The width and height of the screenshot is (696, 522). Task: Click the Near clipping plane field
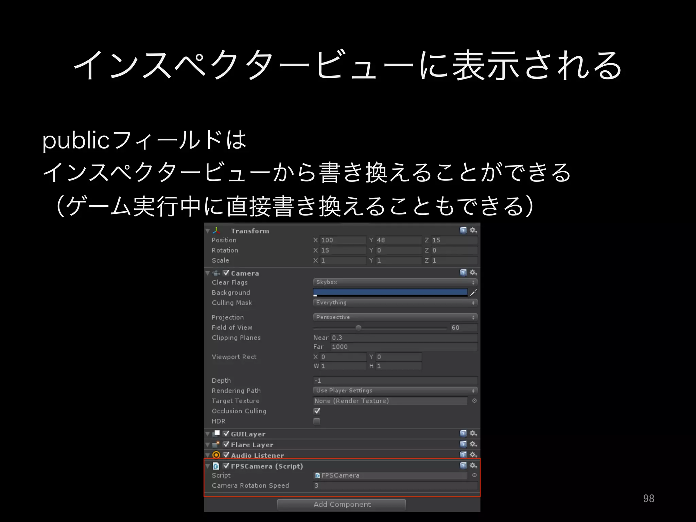[404, 337]
